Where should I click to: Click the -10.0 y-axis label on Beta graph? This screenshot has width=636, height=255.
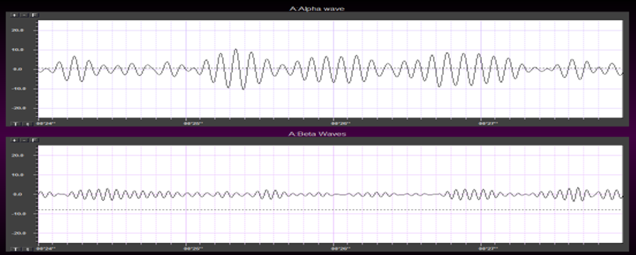[x=17, y=214]
